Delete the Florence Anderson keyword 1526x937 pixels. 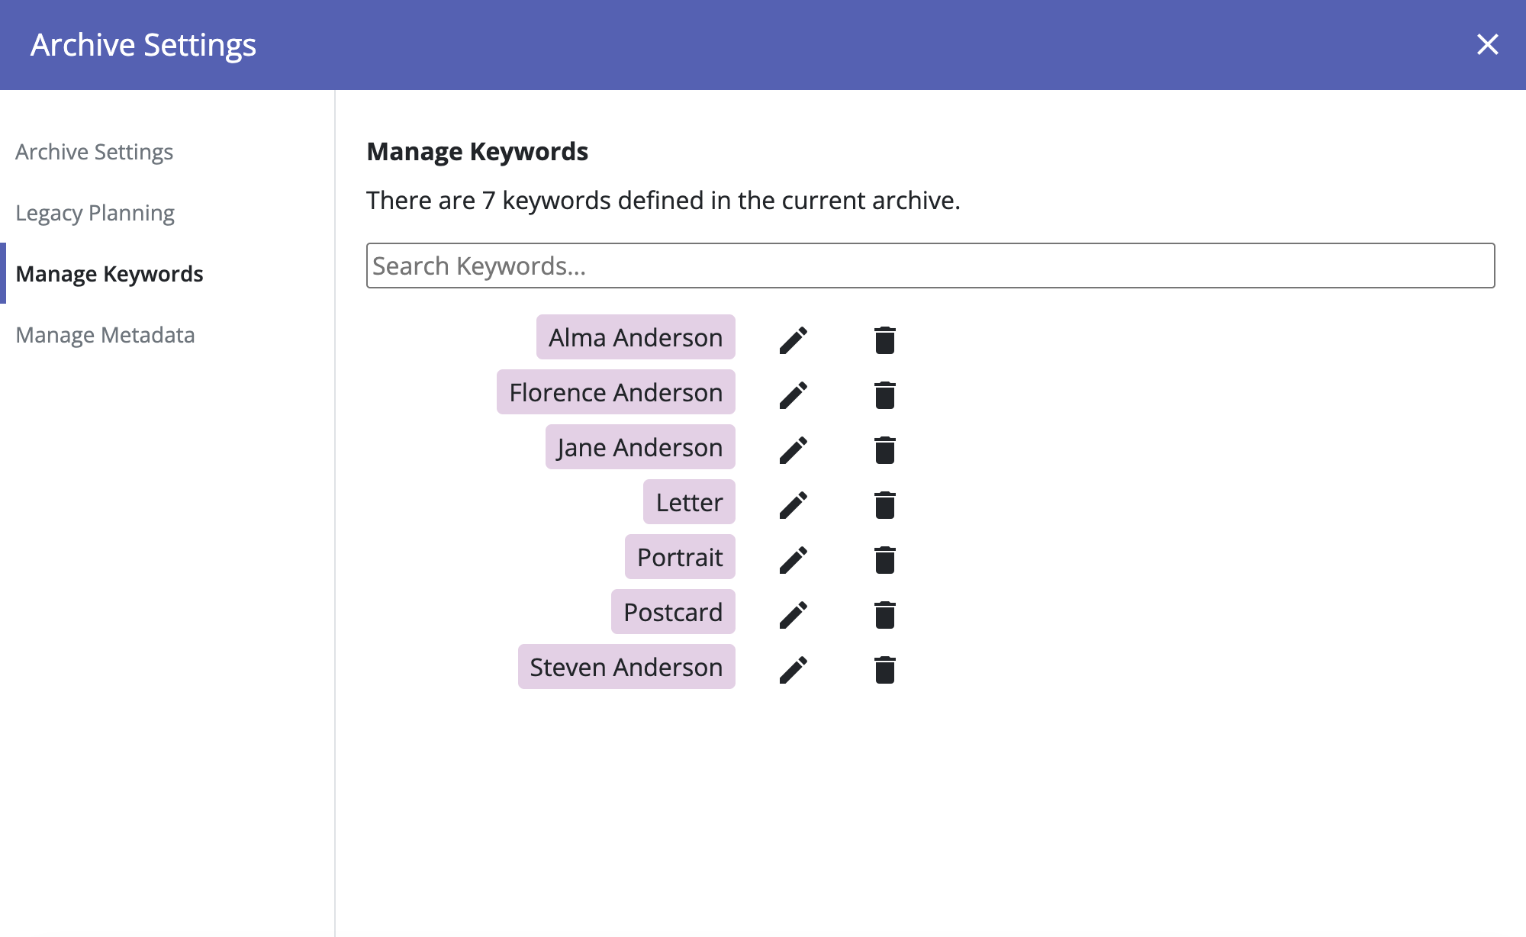point(884,395)
